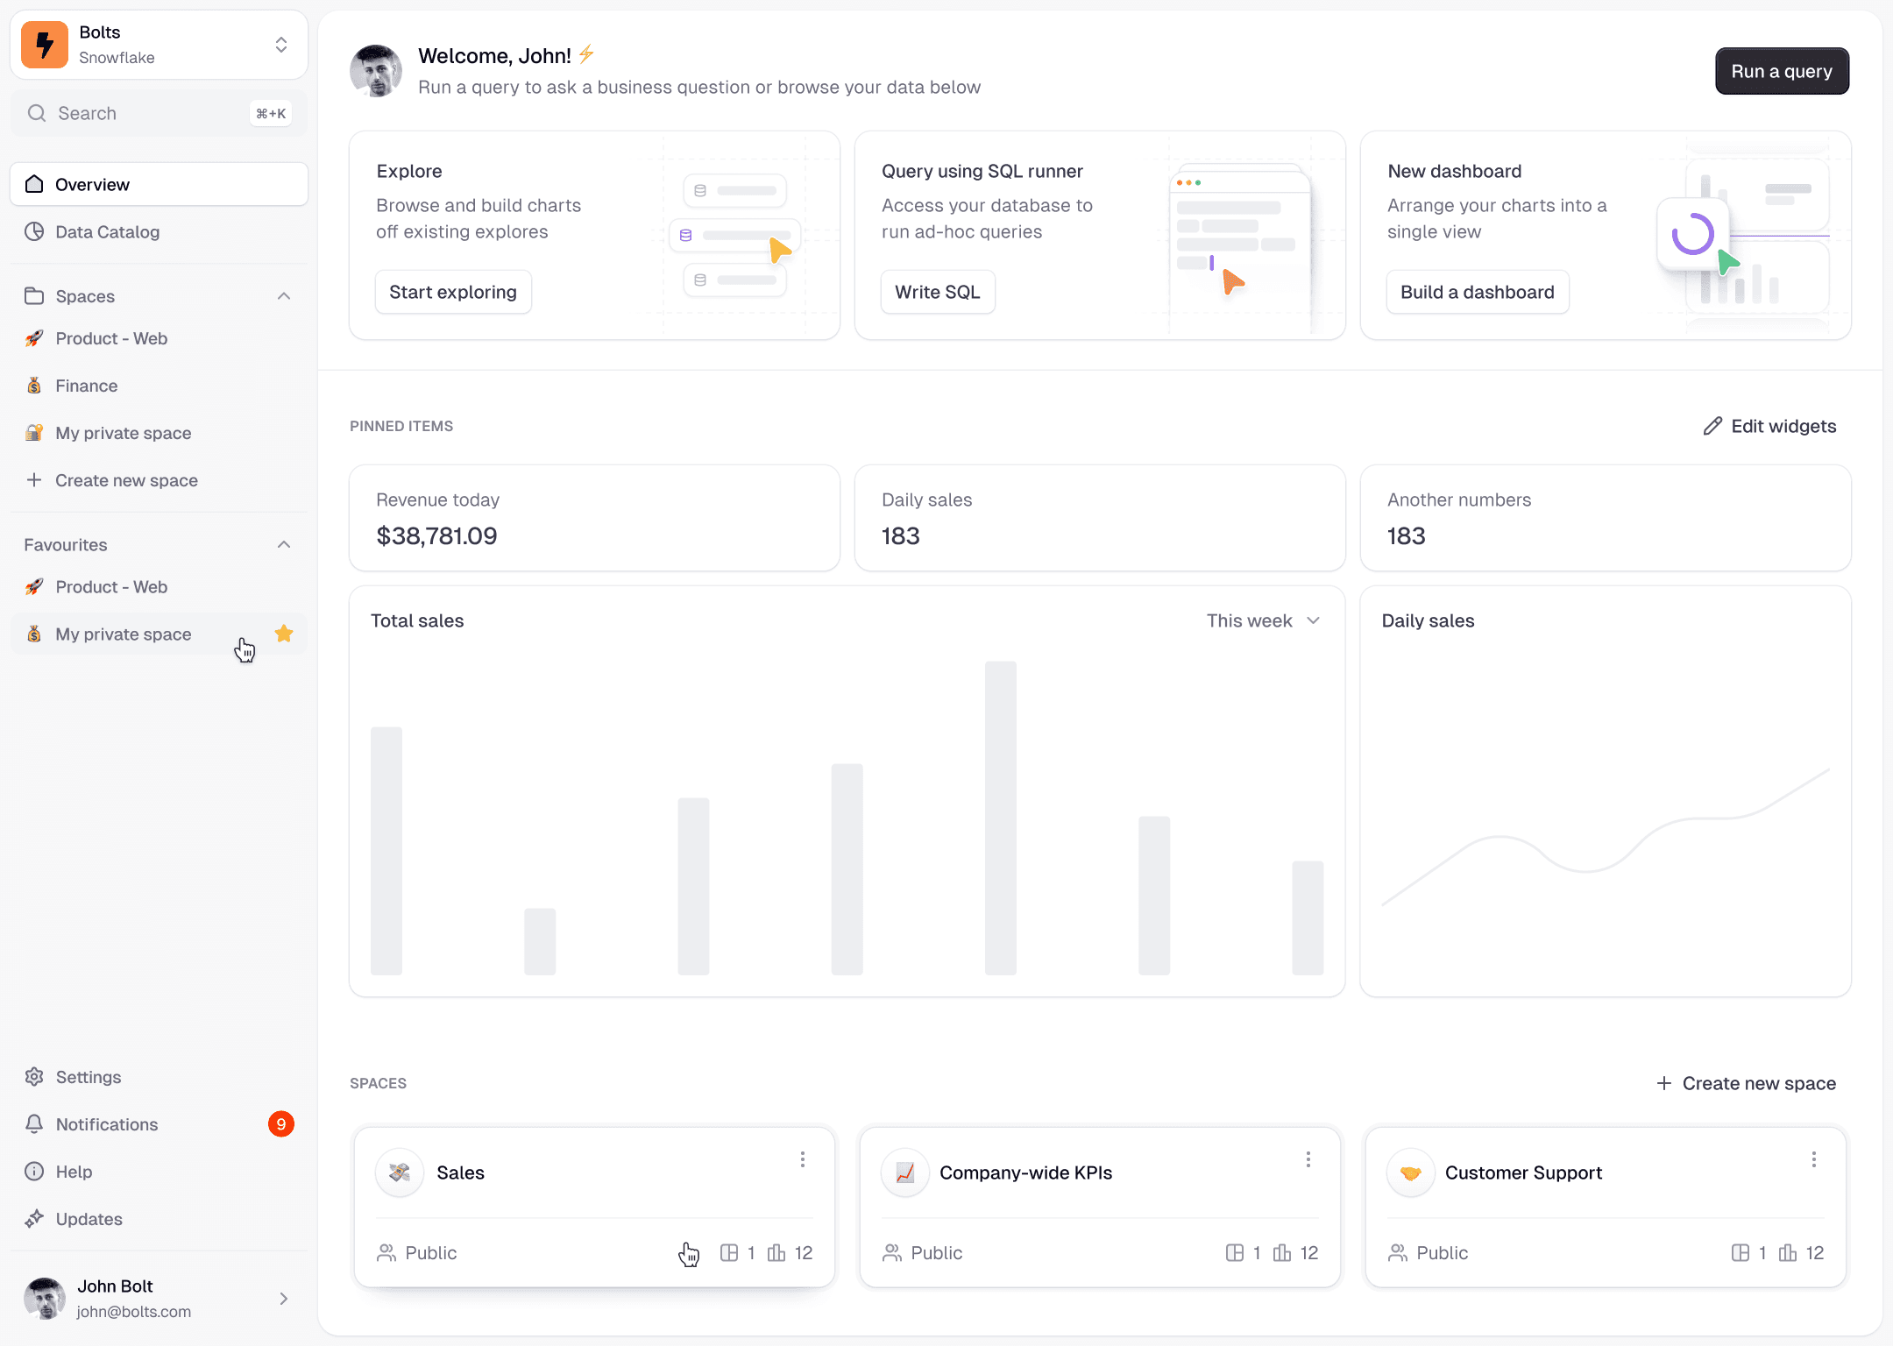This screenshot has width=1893, height=1346.
Task: Open the Help circle icon
Action: click(34, 1172)
